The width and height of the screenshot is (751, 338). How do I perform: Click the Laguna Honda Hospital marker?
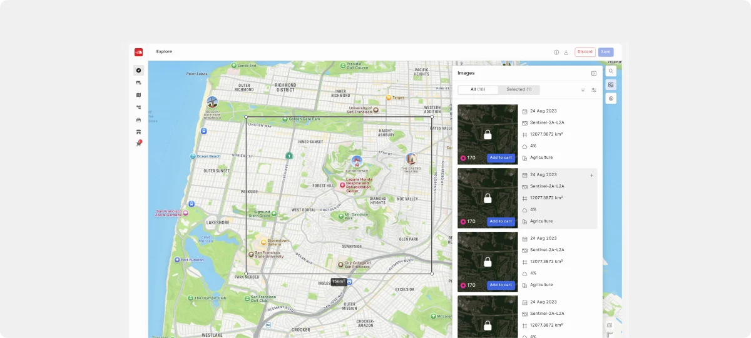pos(342,185)
